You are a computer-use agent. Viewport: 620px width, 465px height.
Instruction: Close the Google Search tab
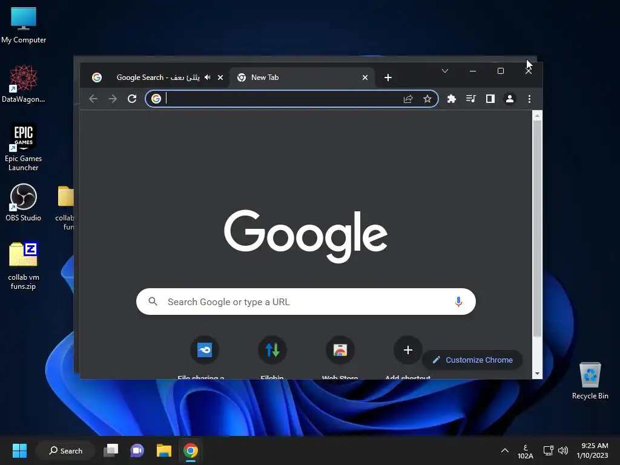click(x=220, y=77)
